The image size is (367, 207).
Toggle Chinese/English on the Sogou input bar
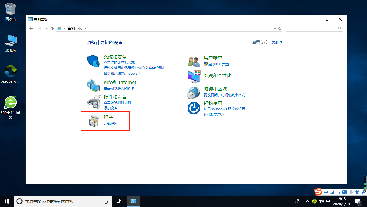(326, 192)
